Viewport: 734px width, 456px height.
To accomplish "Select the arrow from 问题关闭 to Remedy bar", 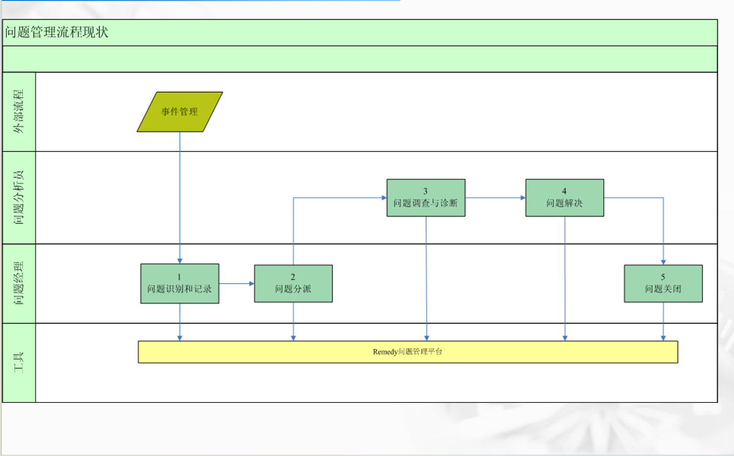I will click(x=663, y=322).
